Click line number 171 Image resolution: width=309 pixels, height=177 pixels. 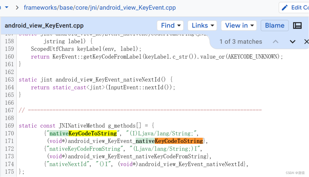click(9, 141)
